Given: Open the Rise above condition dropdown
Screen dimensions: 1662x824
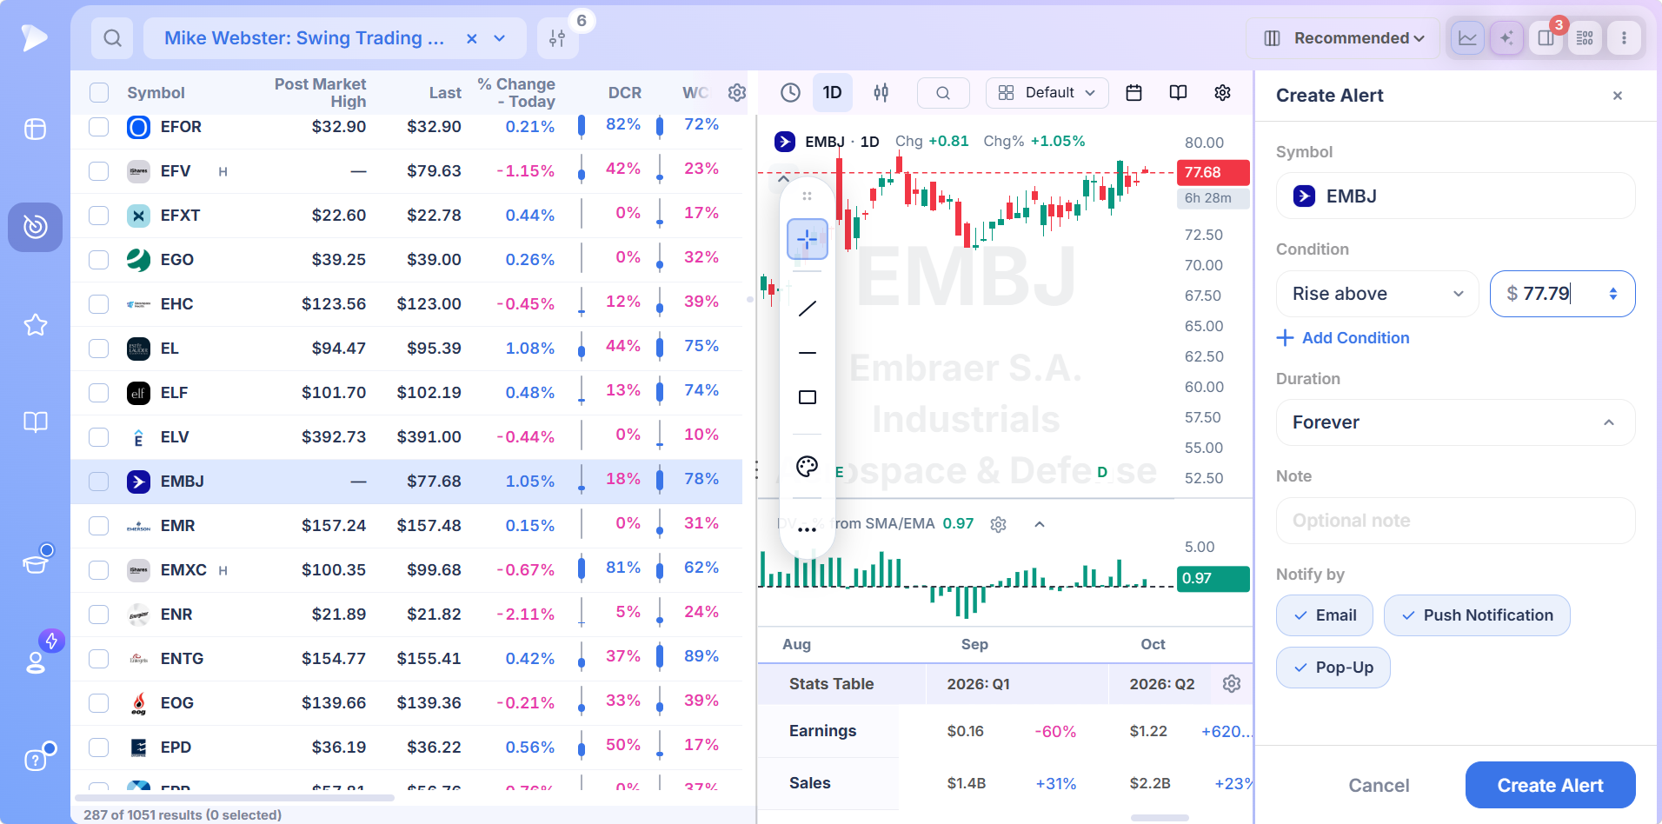Looking at the screenshot, I should tap(1377, 294).
